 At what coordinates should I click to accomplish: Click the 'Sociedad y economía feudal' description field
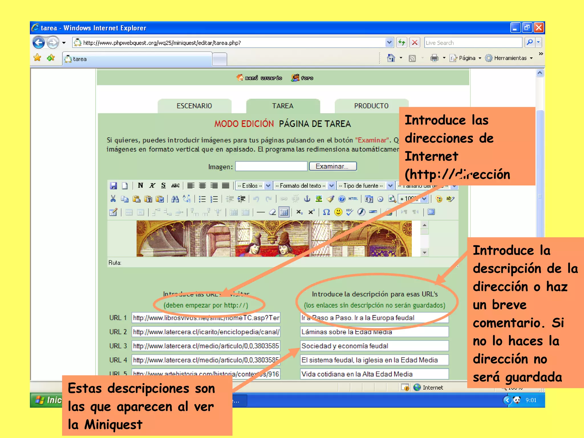click(374, 346)
